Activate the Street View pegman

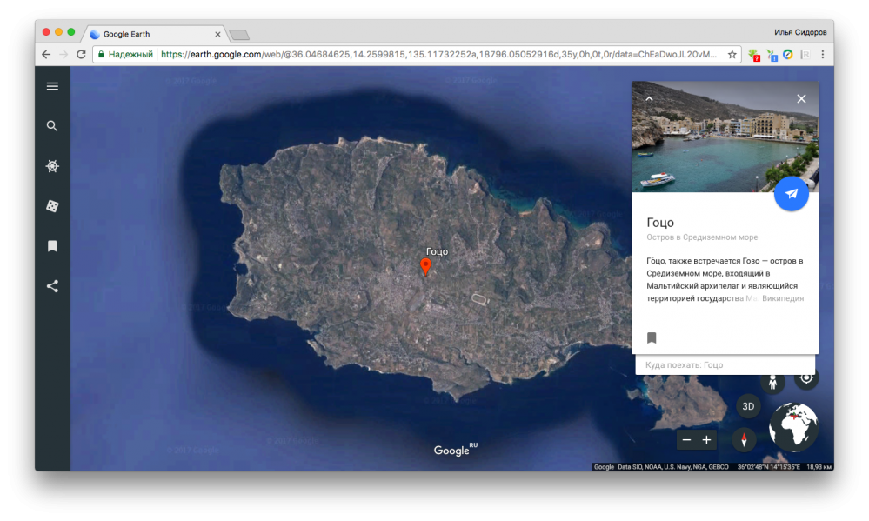pos(772,382)
